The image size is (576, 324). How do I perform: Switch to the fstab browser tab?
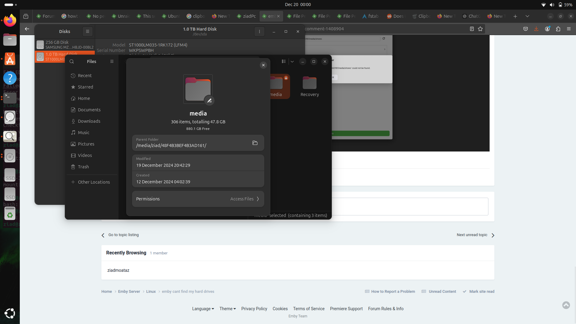tap(371, 16)
